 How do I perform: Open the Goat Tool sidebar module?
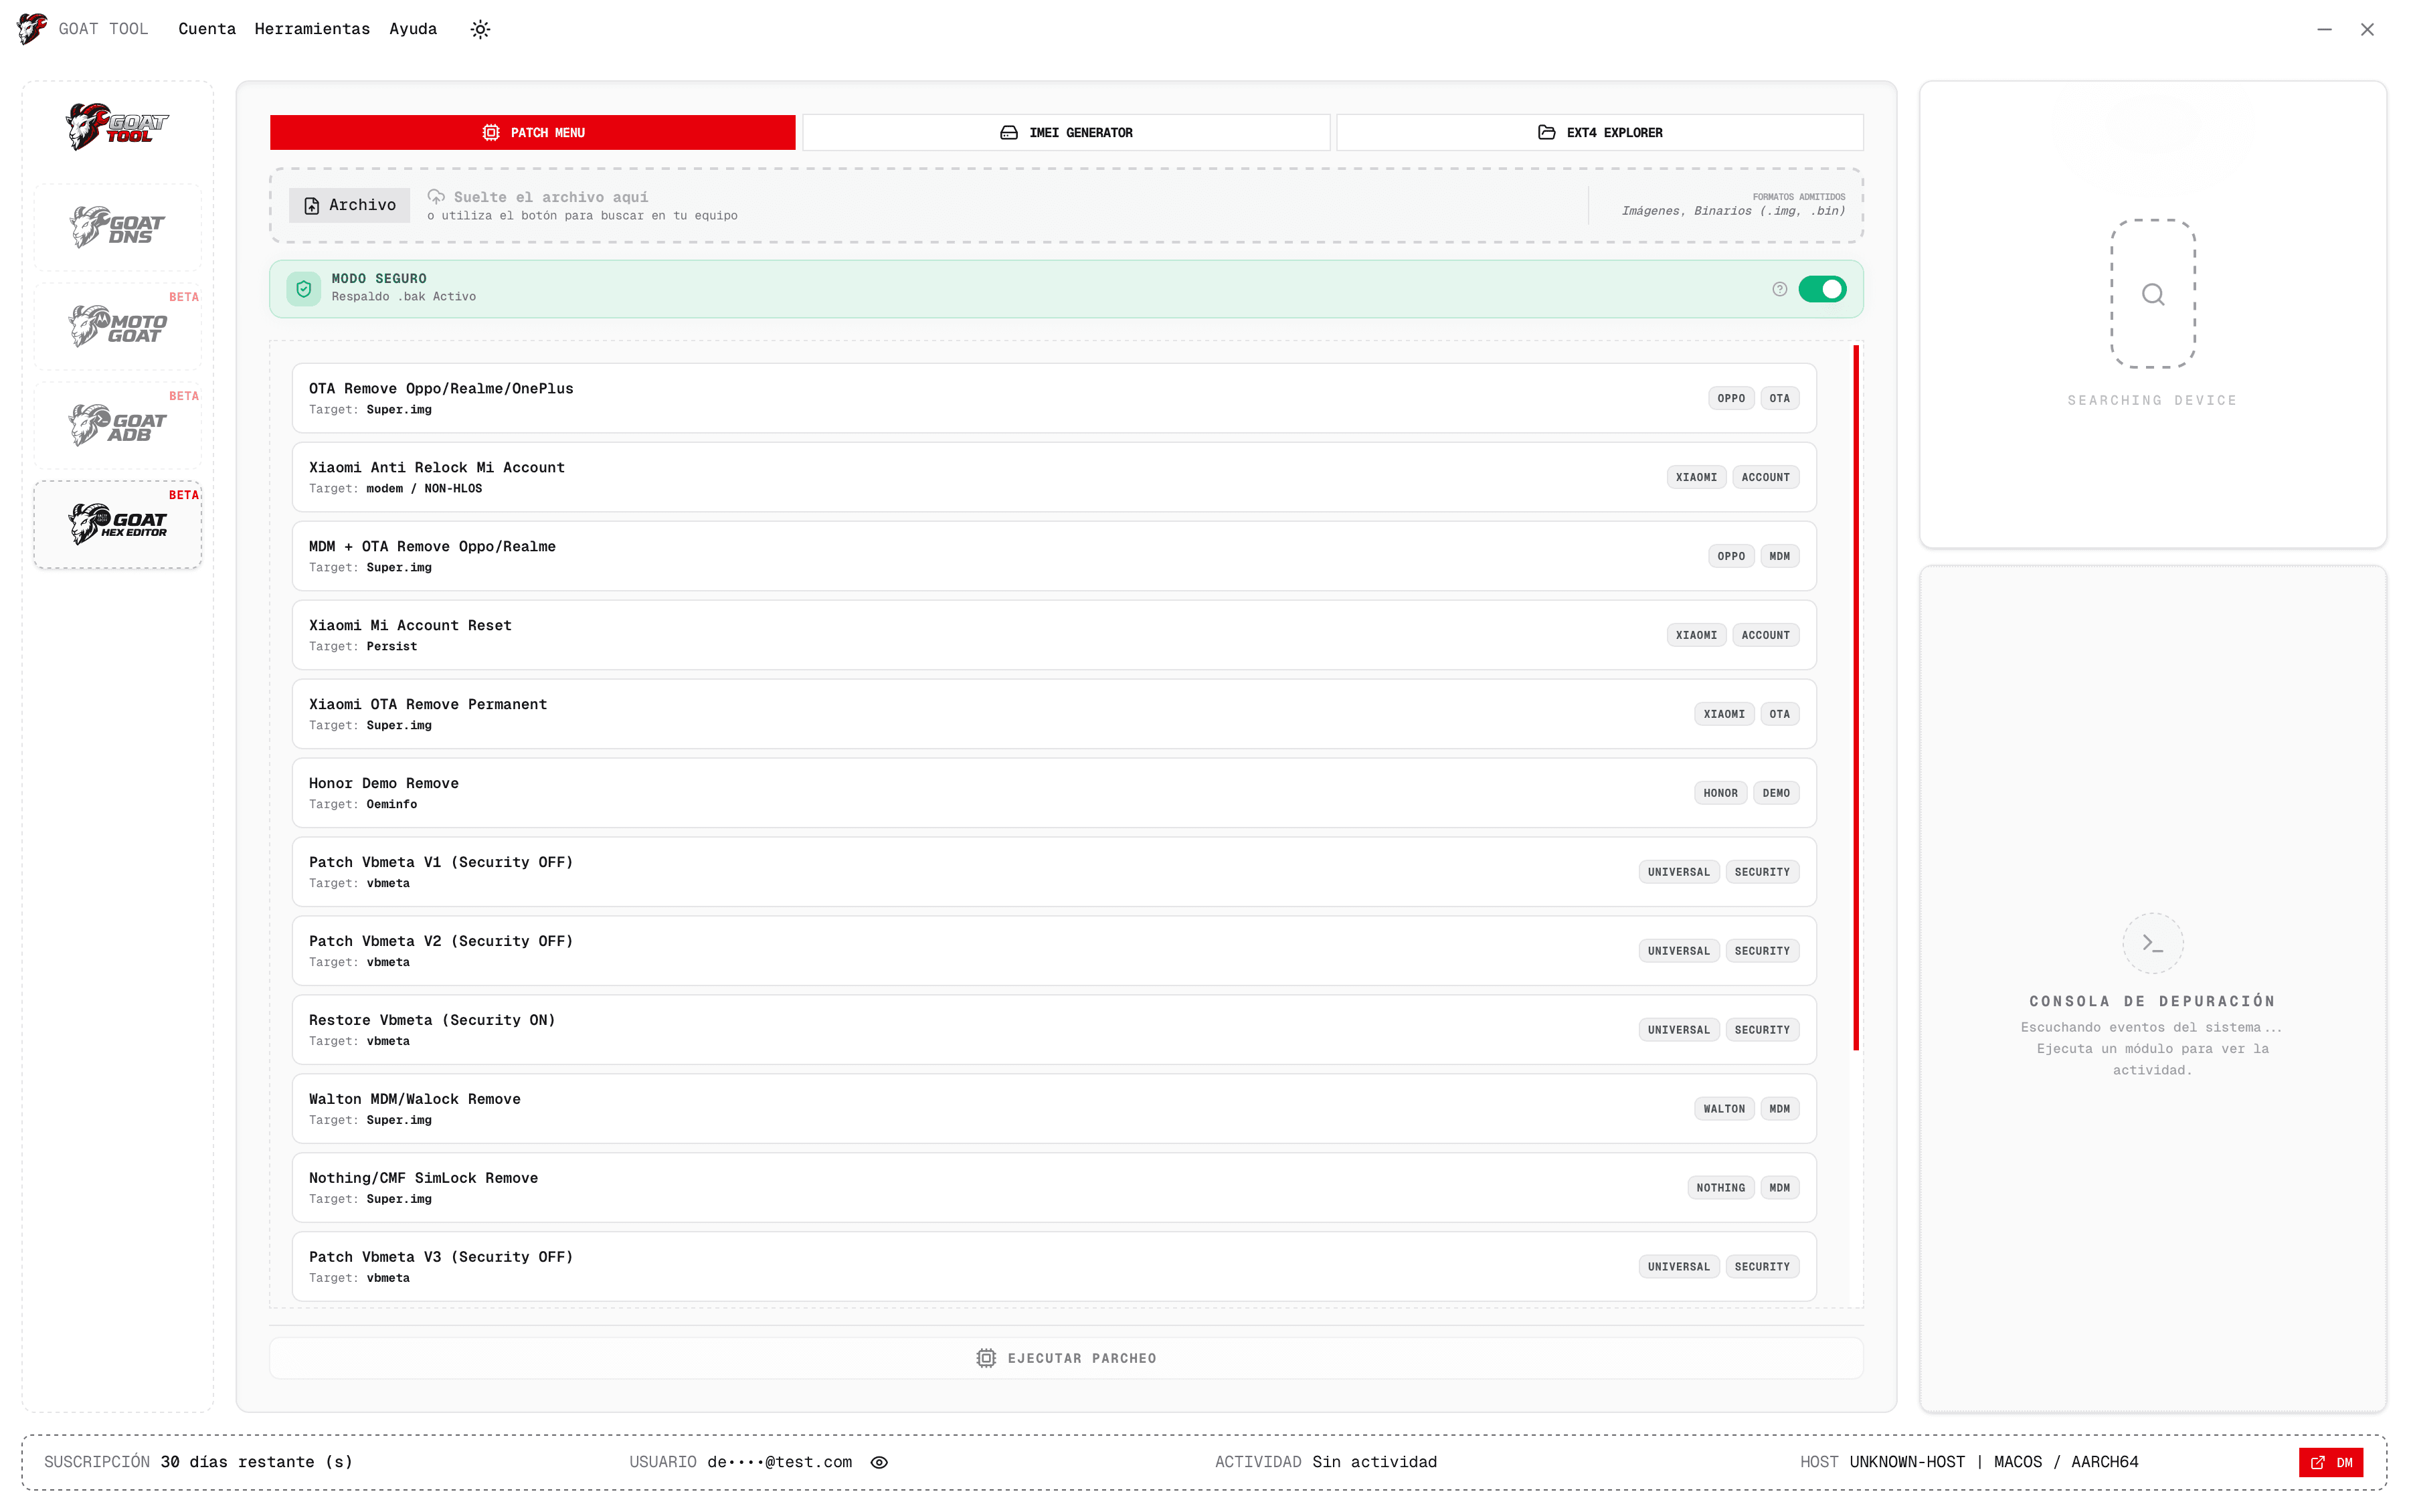pos(117,127)
